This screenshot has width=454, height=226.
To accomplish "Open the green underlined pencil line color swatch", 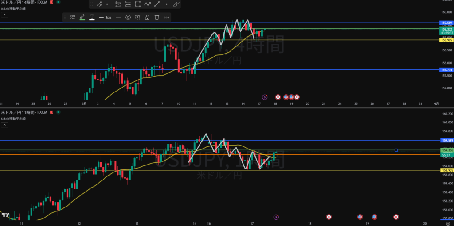I will [x=82, y=17].
